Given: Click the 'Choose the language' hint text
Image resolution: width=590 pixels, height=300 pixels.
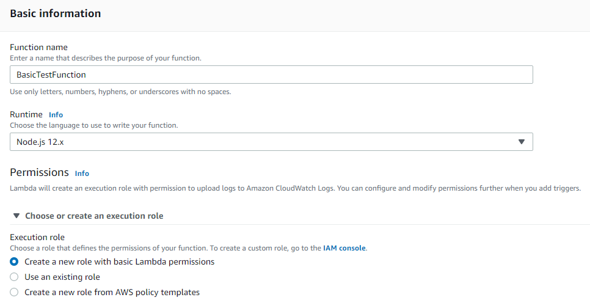Looking at the screenshot, I should (x=93, y=125).
